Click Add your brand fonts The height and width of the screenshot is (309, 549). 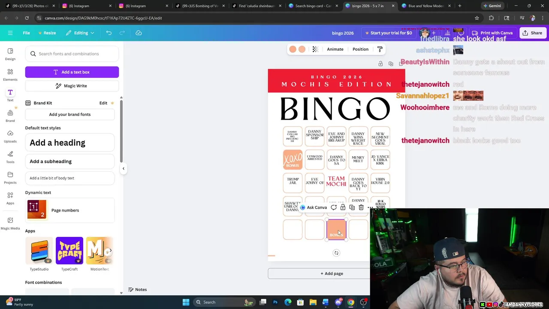tap(70, 115)
